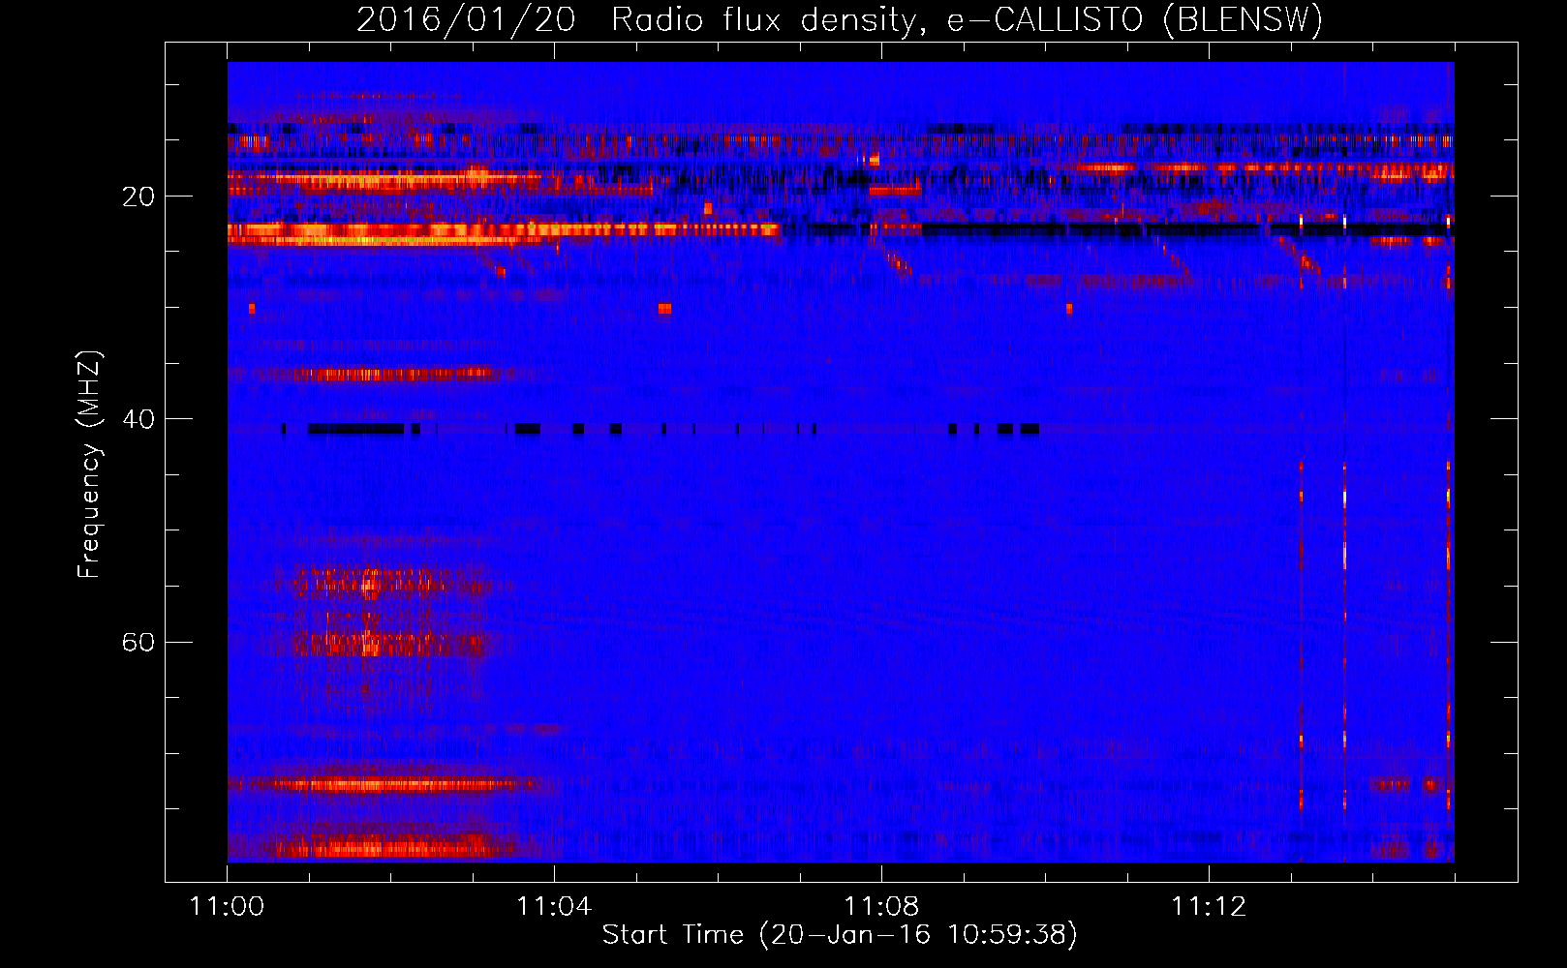Click the 11:08 time axis label
The height and width of the screenshot is (968, 1567).
coord(881,907)
